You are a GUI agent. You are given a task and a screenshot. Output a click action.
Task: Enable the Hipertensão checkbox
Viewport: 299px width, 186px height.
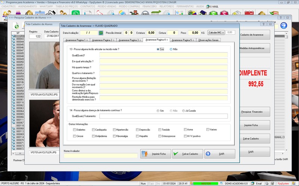[114, 130]
